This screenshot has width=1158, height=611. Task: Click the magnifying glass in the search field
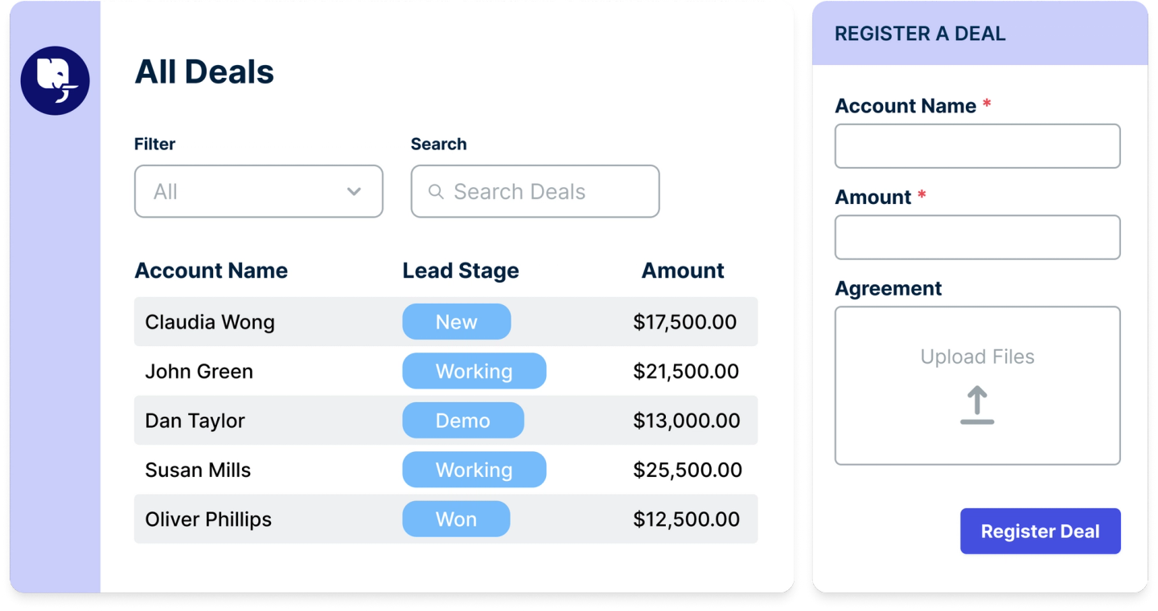[436, 191]
